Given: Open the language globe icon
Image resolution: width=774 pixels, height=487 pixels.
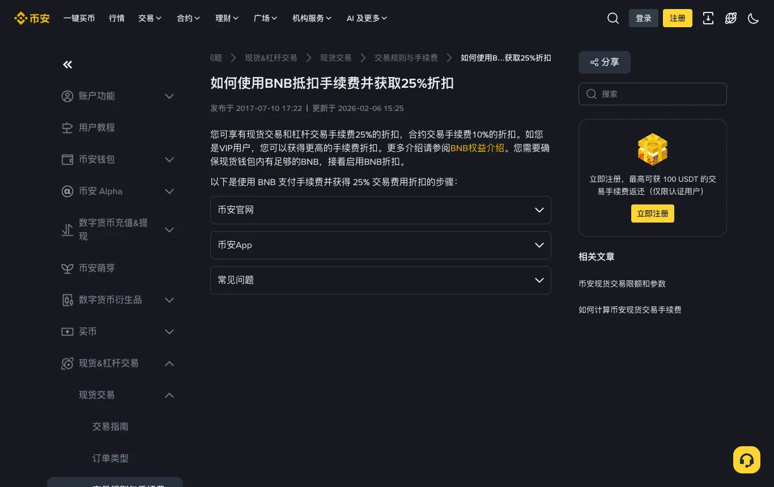Looking at the screenshot, I should pyautogui.click(x=731, y=18).
